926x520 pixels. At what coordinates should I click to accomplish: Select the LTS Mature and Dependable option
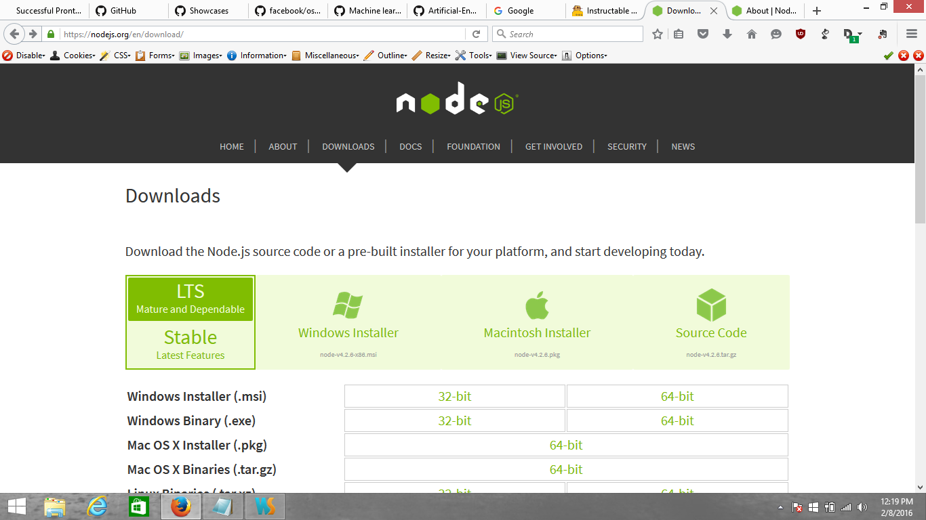pyautogui.click(x=190, y=299)
